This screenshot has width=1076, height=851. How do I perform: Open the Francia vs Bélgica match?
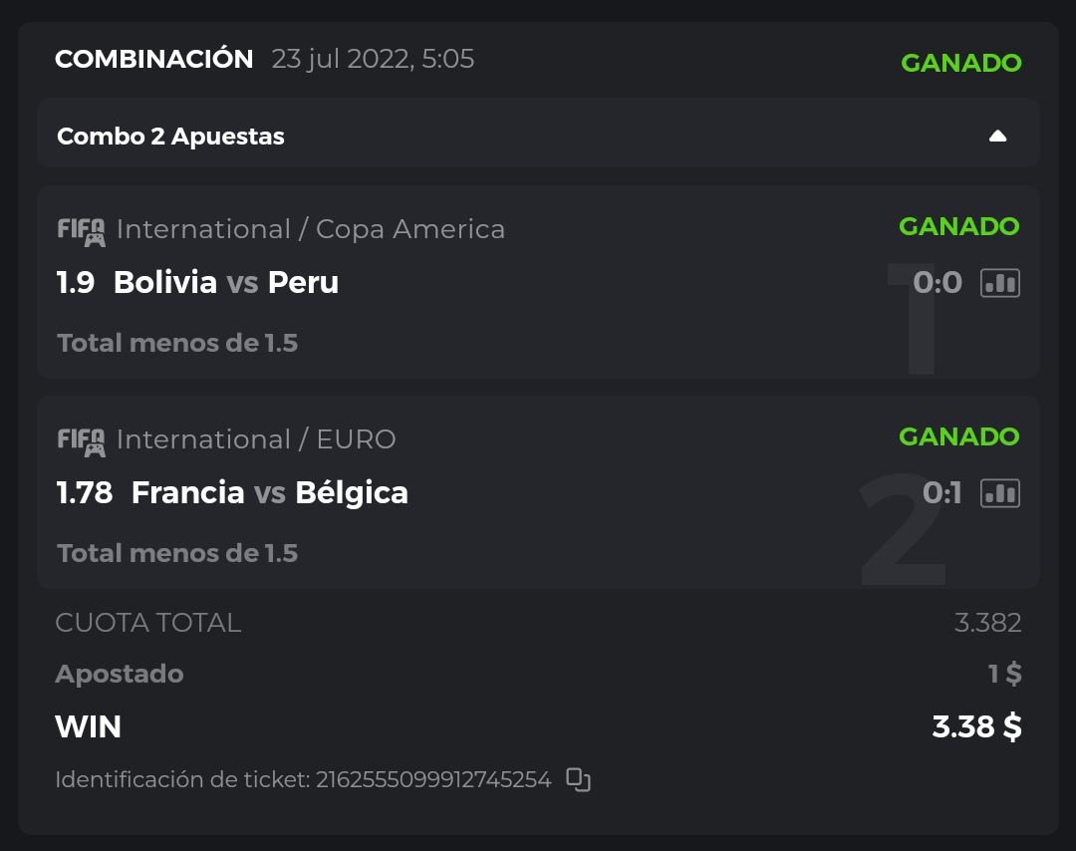[269, 493]
